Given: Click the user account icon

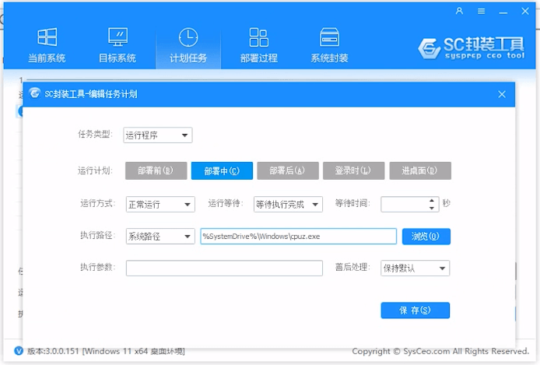Looking at the screenshot, I should coord(459,11).
